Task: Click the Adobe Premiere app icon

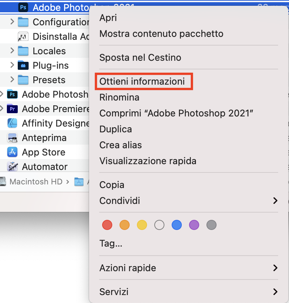Action: [x=12, y=109]
